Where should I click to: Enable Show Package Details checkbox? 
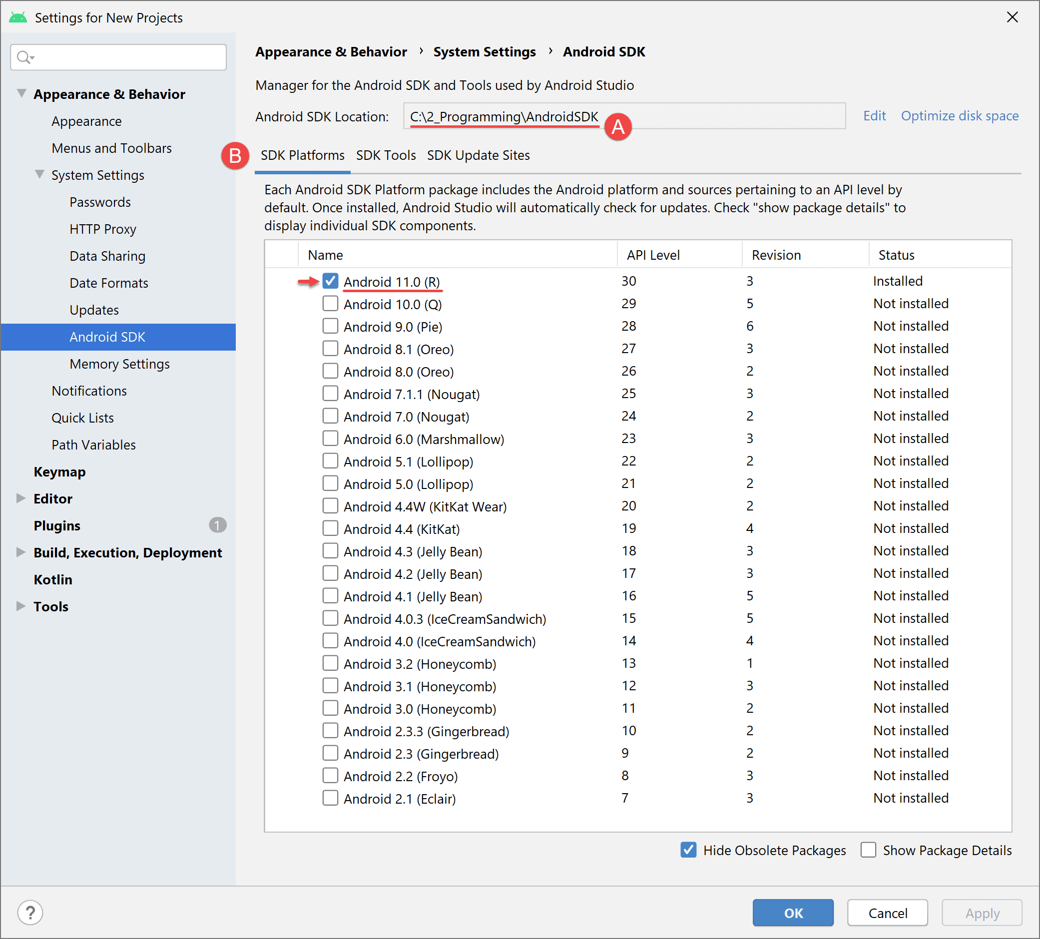point(868,850)
